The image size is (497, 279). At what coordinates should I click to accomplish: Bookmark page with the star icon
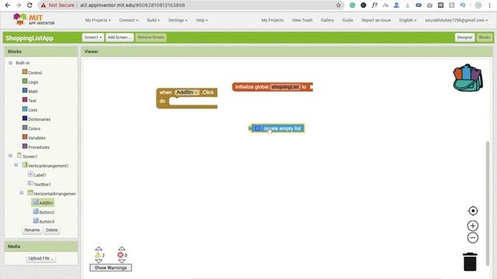pyautogui.click(x=339, y=5)
